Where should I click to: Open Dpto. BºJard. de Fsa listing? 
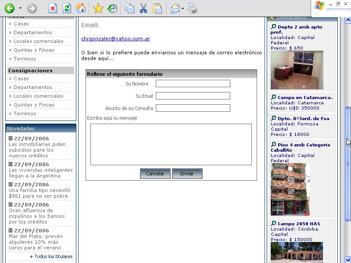(304, 118)
